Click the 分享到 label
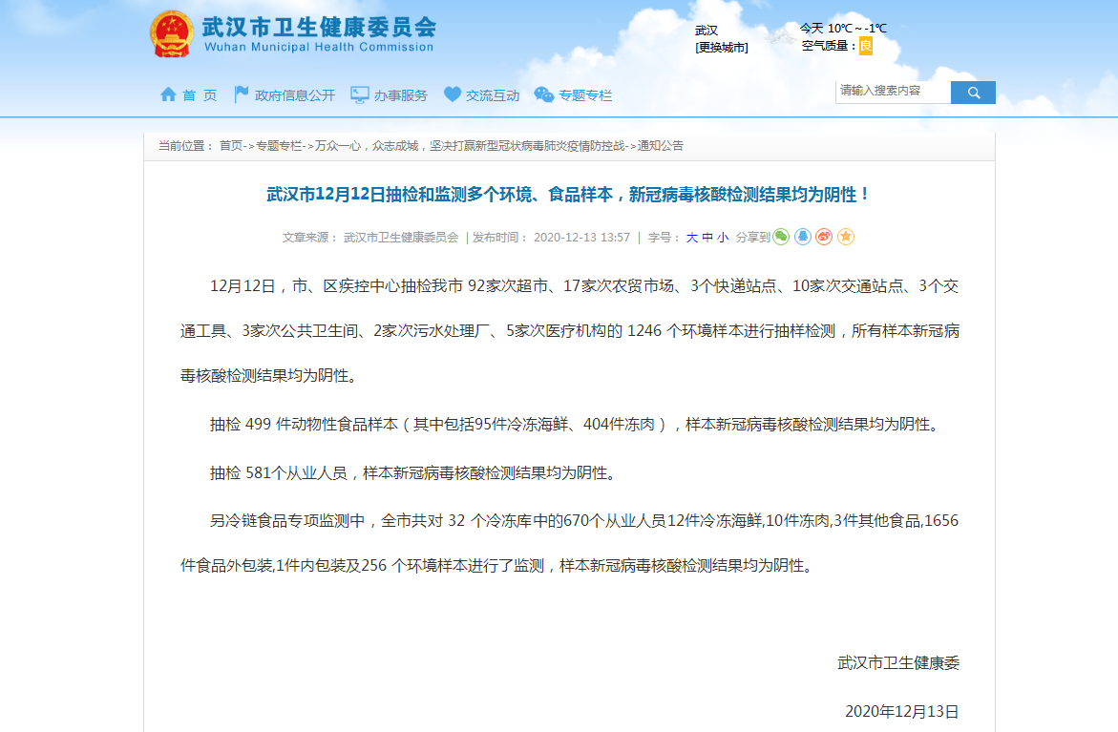Image resolution: width=1118 pixels, height=732 pixels. pyautogui.click(x=753, y=238)
